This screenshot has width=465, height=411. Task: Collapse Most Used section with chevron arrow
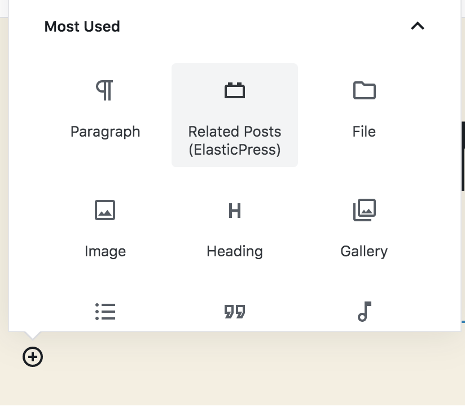(417, 26)
